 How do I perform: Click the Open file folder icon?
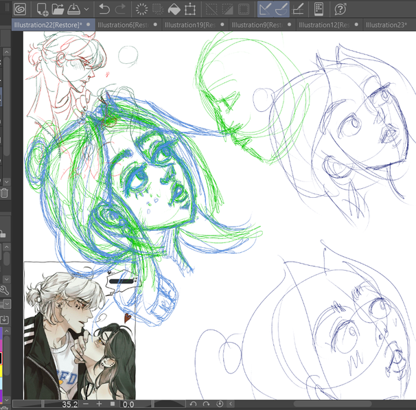57,9
